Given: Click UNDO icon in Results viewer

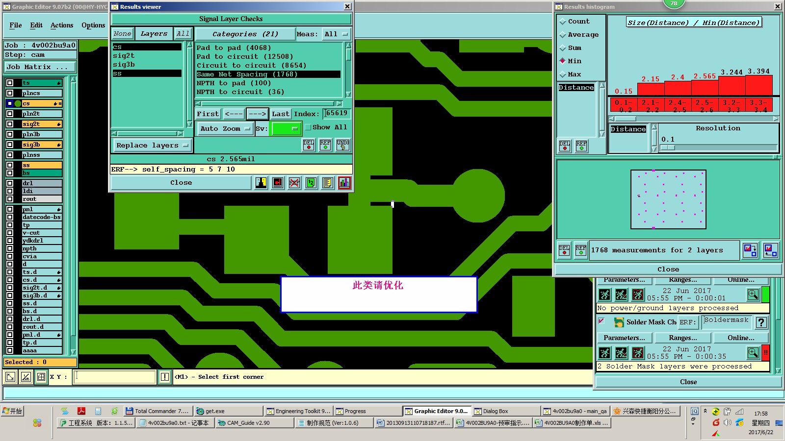Looking at the screenshot, I should coord(343,145).
